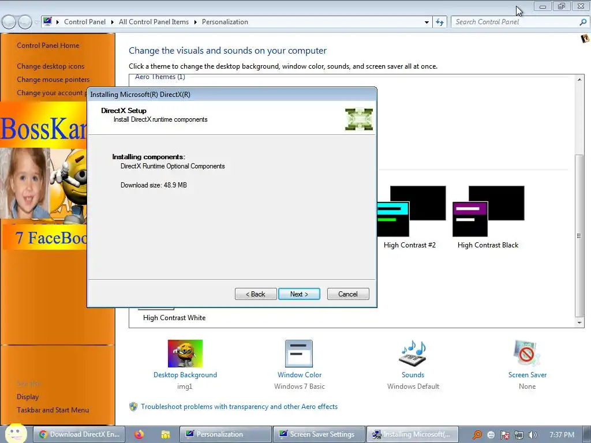Expand the arrow before Control Panel breadcrumb
The image size is (591, 443).
click(x=58, y=22)
